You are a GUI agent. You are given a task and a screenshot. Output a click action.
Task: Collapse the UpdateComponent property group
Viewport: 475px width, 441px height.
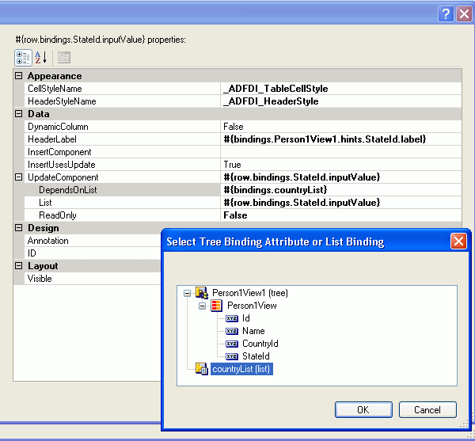click(19, 177)
